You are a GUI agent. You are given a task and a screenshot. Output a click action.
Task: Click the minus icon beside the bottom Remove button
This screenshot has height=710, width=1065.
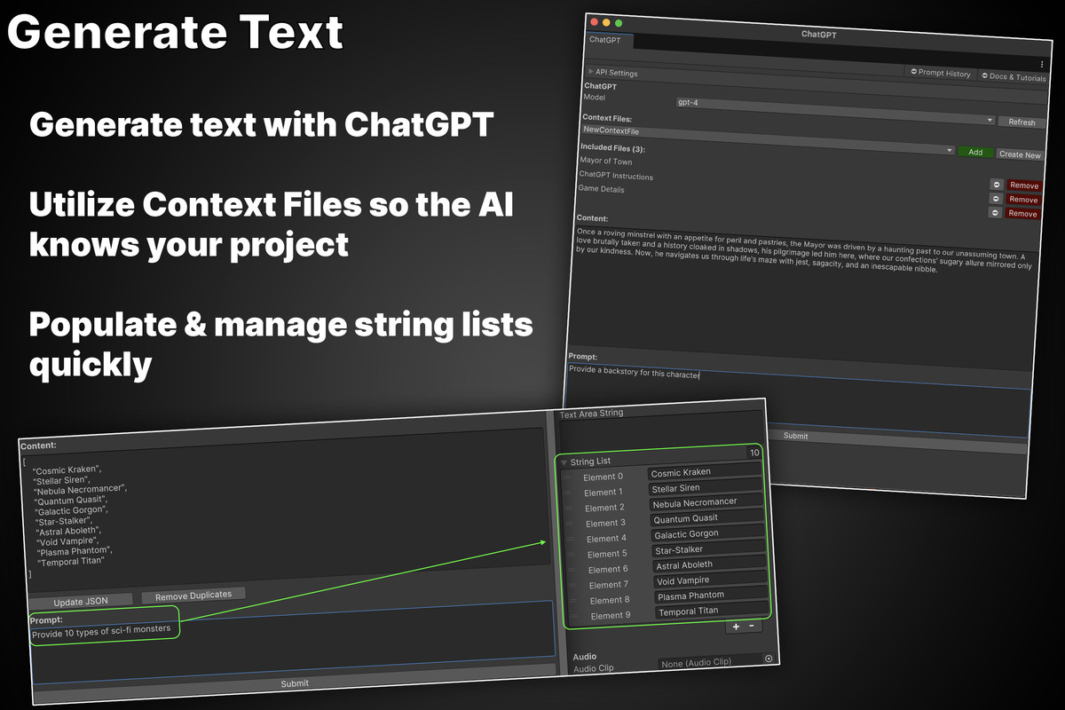996,213
